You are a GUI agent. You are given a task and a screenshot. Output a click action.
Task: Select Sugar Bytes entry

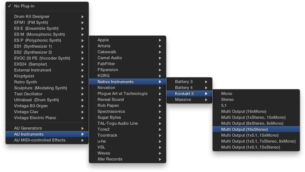pyautogui.click(x=127, y=117)
